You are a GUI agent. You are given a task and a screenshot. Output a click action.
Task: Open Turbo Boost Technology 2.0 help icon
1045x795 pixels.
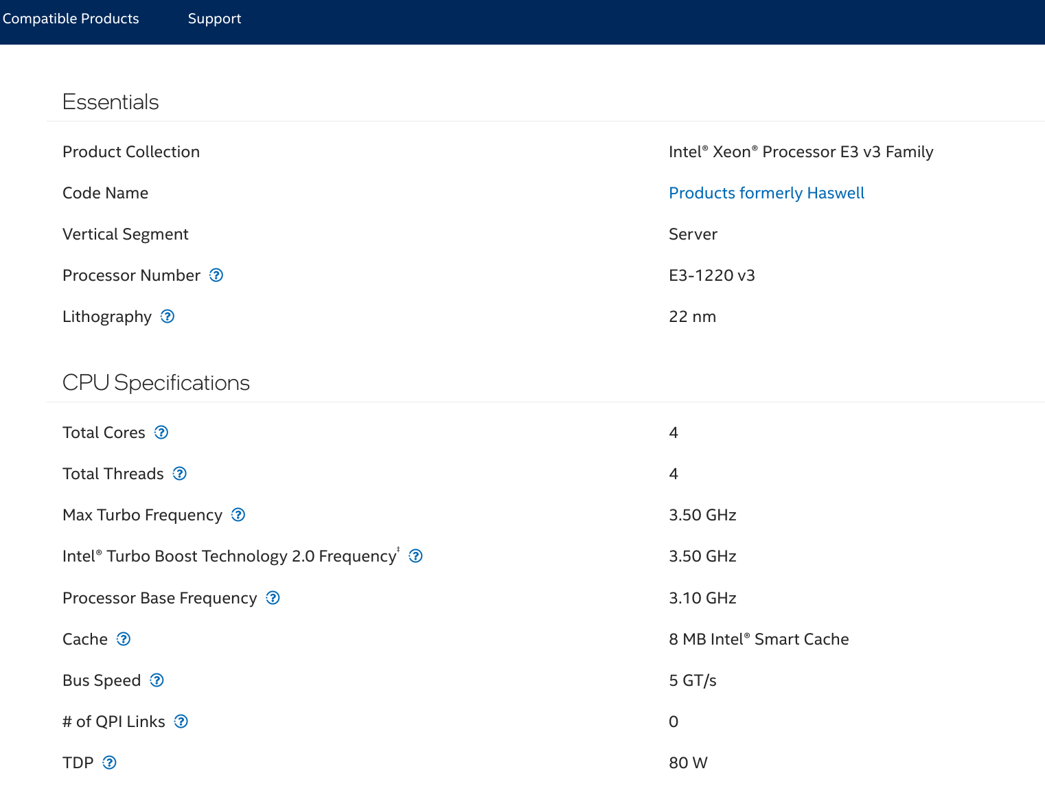pyautogui.click(x=415, y=556)
